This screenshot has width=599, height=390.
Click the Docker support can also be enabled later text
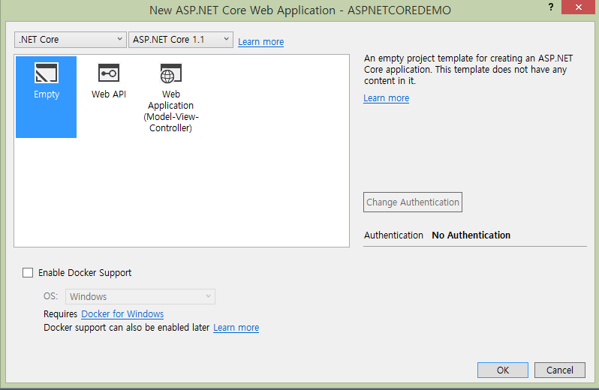click(126, 328)
